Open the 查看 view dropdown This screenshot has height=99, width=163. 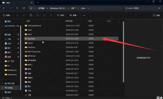[x=74, y=15]
